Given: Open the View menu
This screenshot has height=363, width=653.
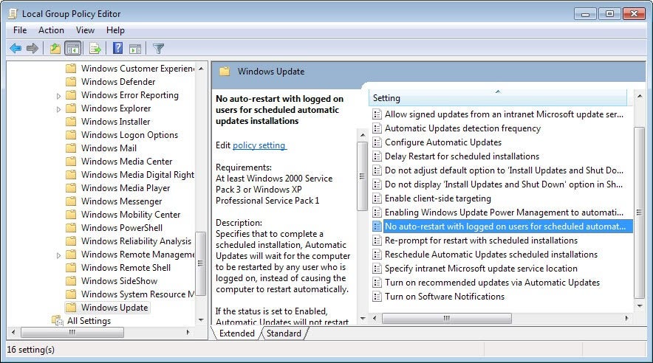Looking at the screenshot, I should tap(85, 30).
